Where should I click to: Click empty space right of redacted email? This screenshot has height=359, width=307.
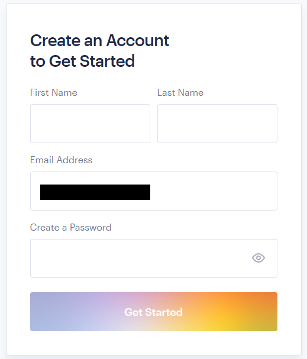[213, 191]
